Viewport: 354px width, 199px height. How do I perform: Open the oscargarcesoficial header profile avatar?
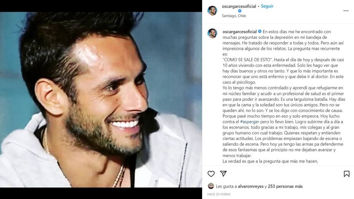[x=212, y=11]
